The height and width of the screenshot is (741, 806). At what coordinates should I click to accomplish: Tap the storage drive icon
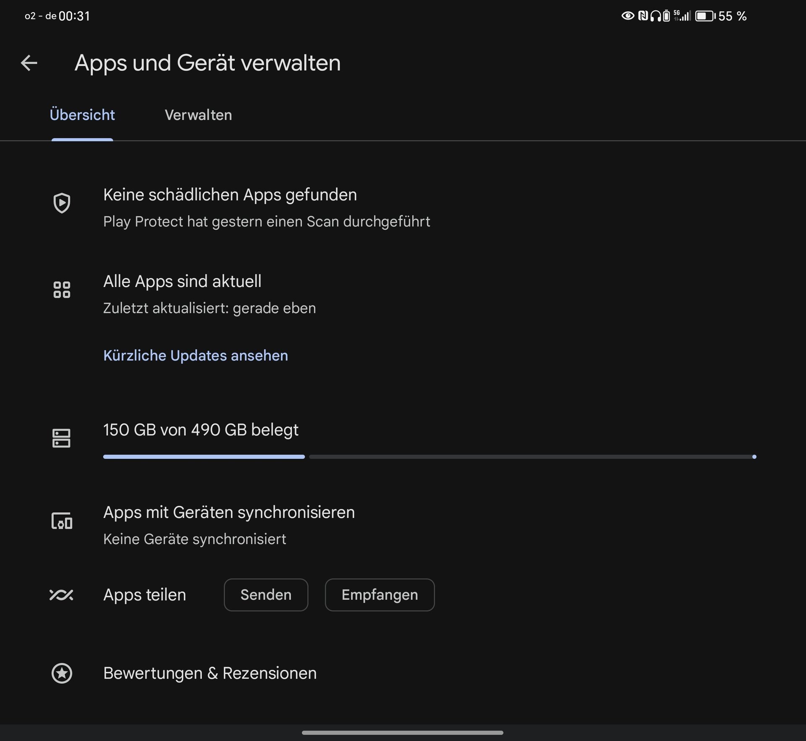(x=61, y=438)
